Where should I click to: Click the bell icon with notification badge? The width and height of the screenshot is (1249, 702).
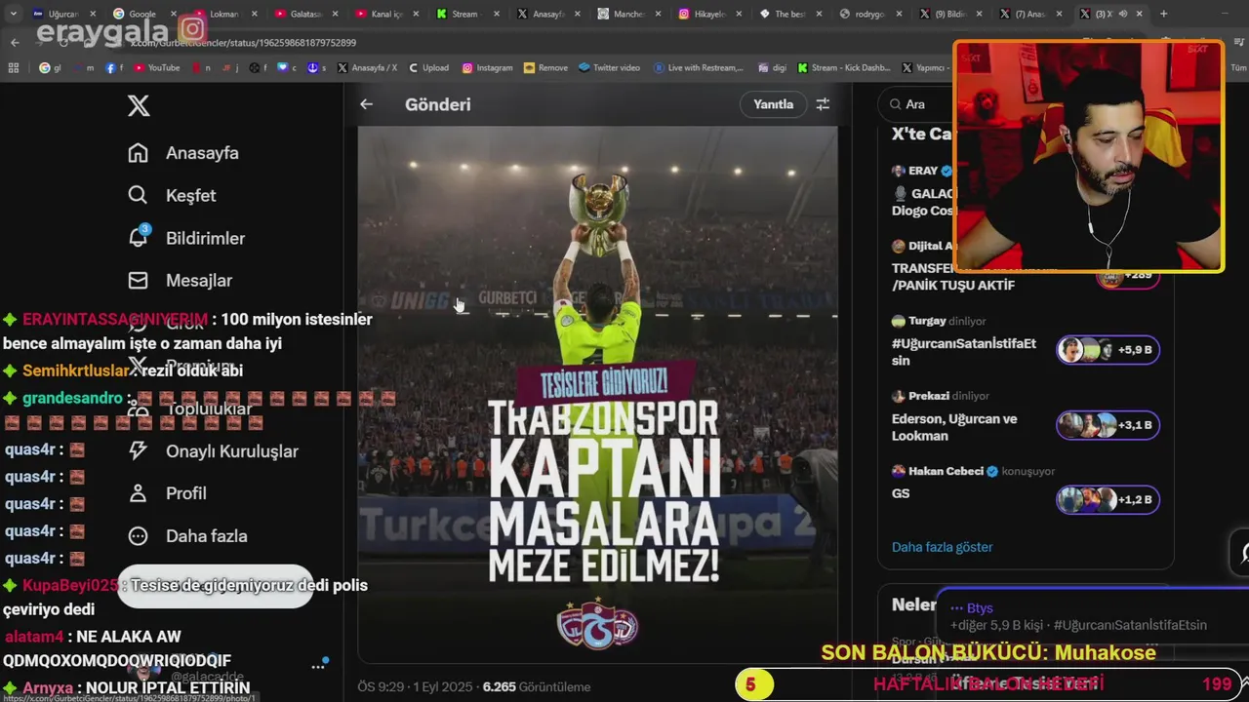(139, 237)
